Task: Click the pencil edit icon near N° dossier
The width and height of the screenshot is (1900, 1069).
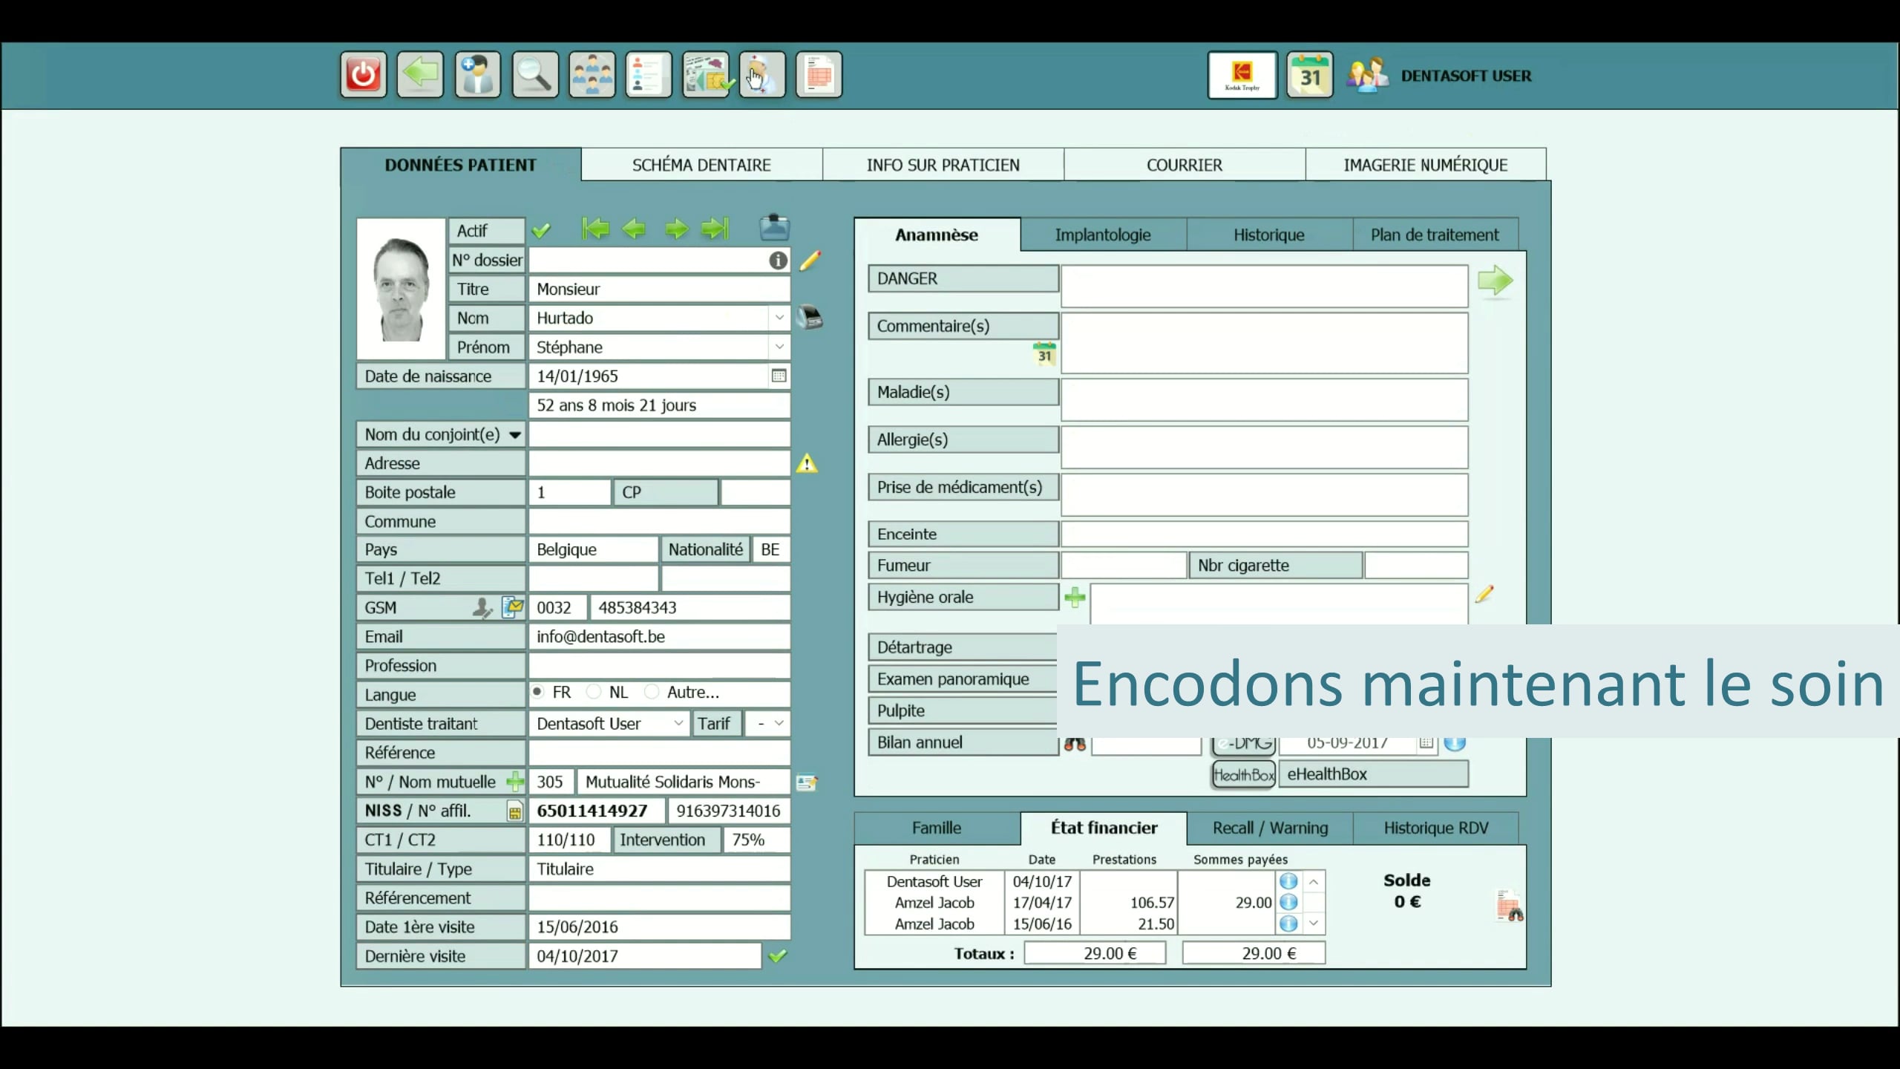Action: [x=811, y=261]
